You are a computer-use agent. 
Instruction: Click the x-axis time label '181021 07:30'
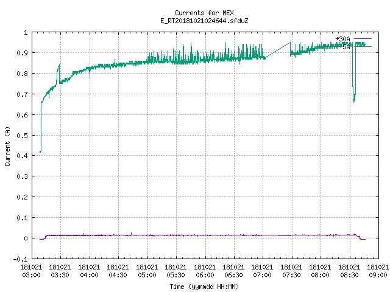pos(291,271)
